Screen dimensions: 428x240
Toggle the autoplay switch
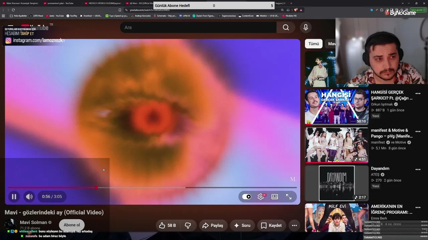pos(247,197)
